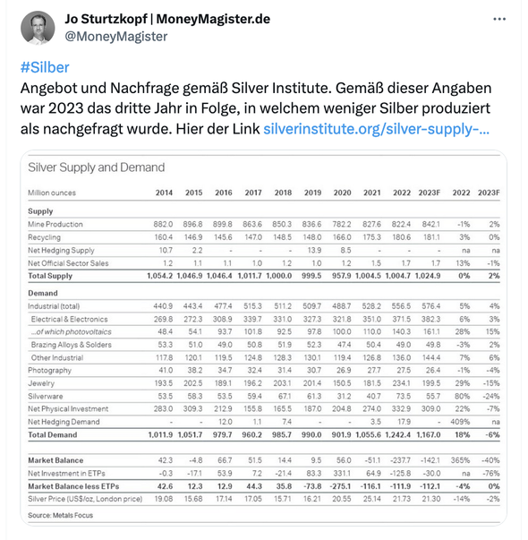Click the Jewelry row label
Screen dimensions: 528x540
point(41,383)
